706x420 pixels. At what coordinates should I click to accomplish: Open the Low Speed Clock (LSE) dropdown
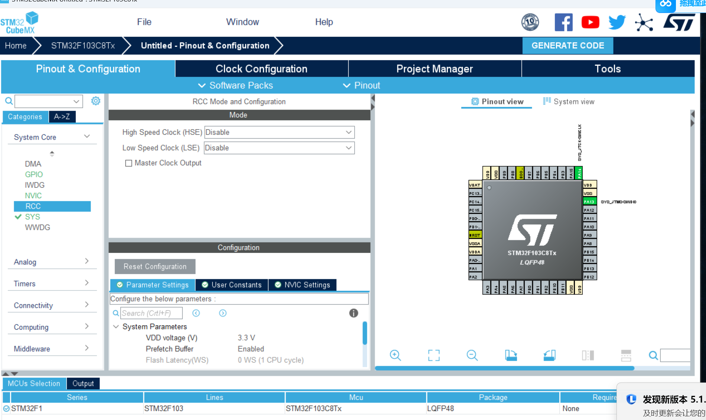279,148
